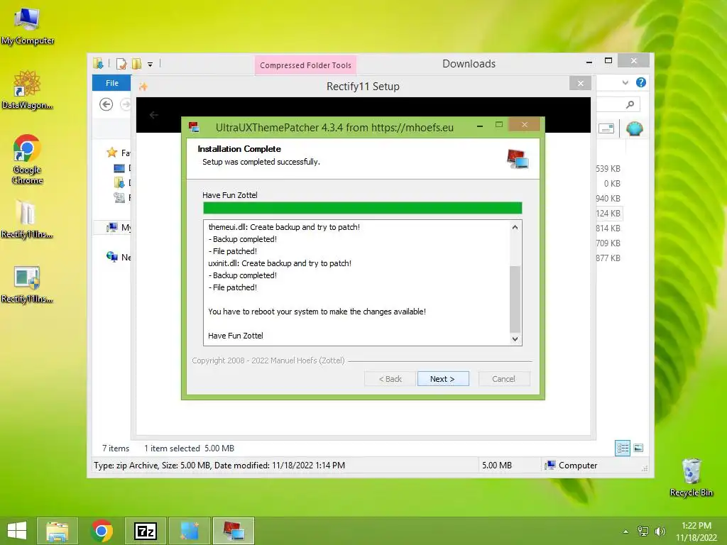Switch to Rectify11 Setup taskbar item

coord(190,531)
